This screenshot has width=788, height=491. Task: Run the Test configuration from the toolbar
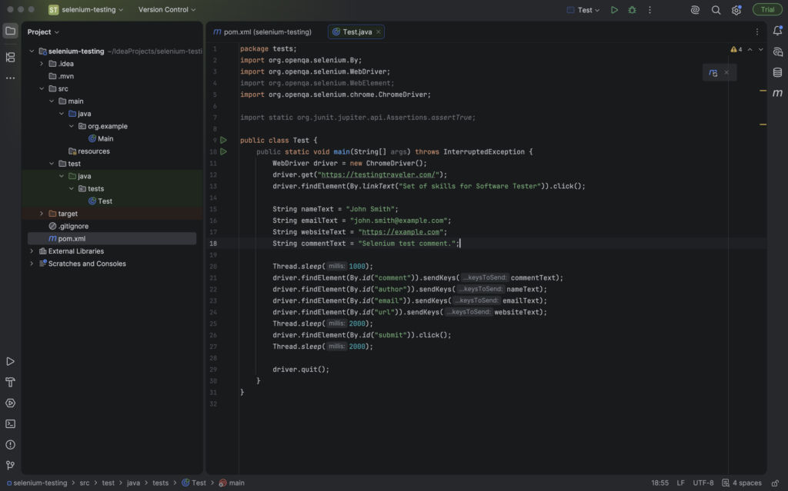click(x=614, y=10)
